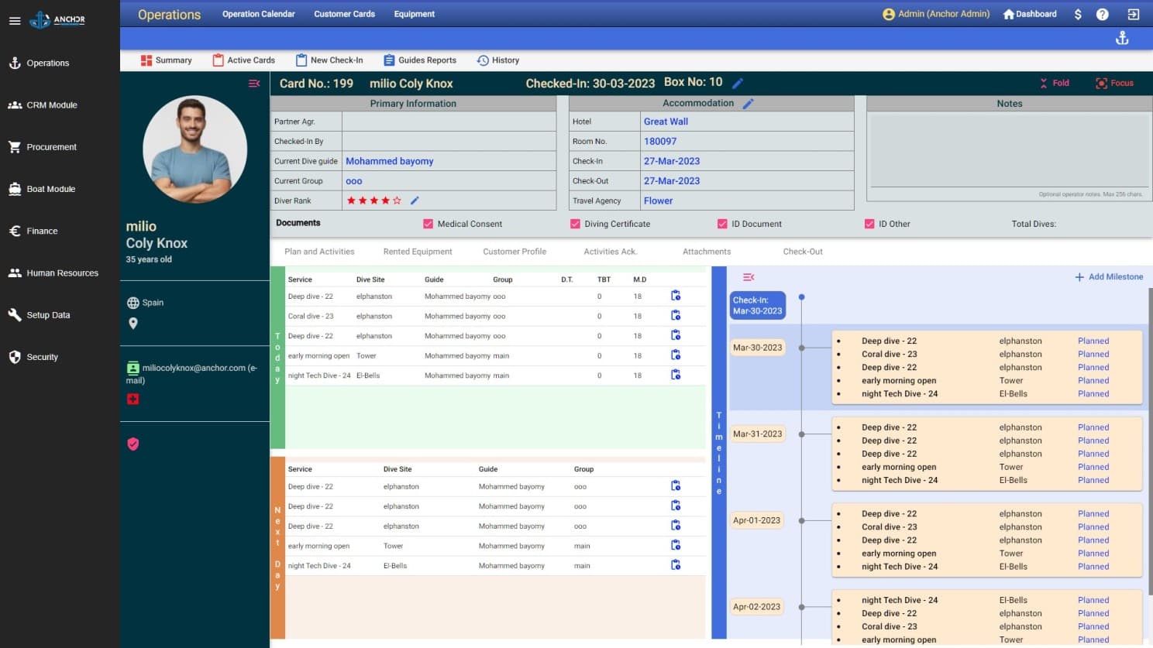Switch to the Rented Equipment tab
The width and height of the screenshot is (1153, 648).
418,251
